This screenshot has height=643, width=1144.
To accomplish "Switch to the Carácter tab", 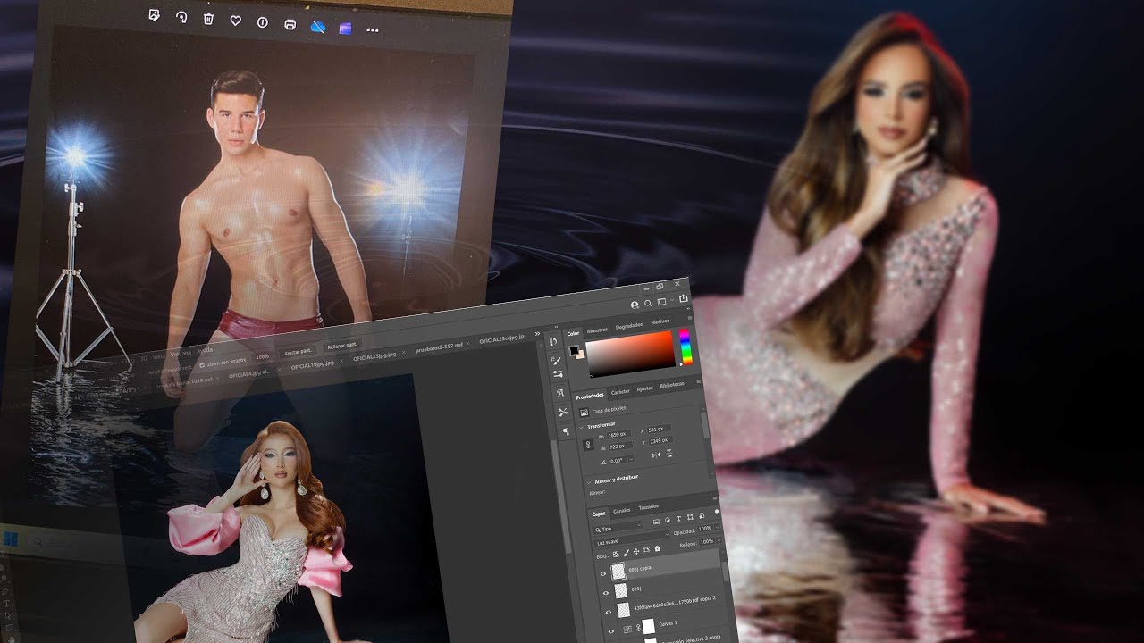I will tap(620, 392).
